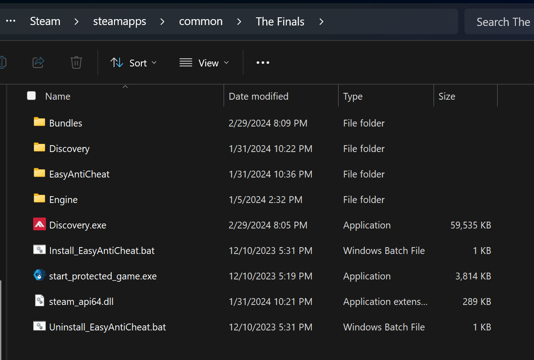Click the 59,535 KB size value
Image resolution: width=534 pixels, height=360 pixels.
(471, 225)
